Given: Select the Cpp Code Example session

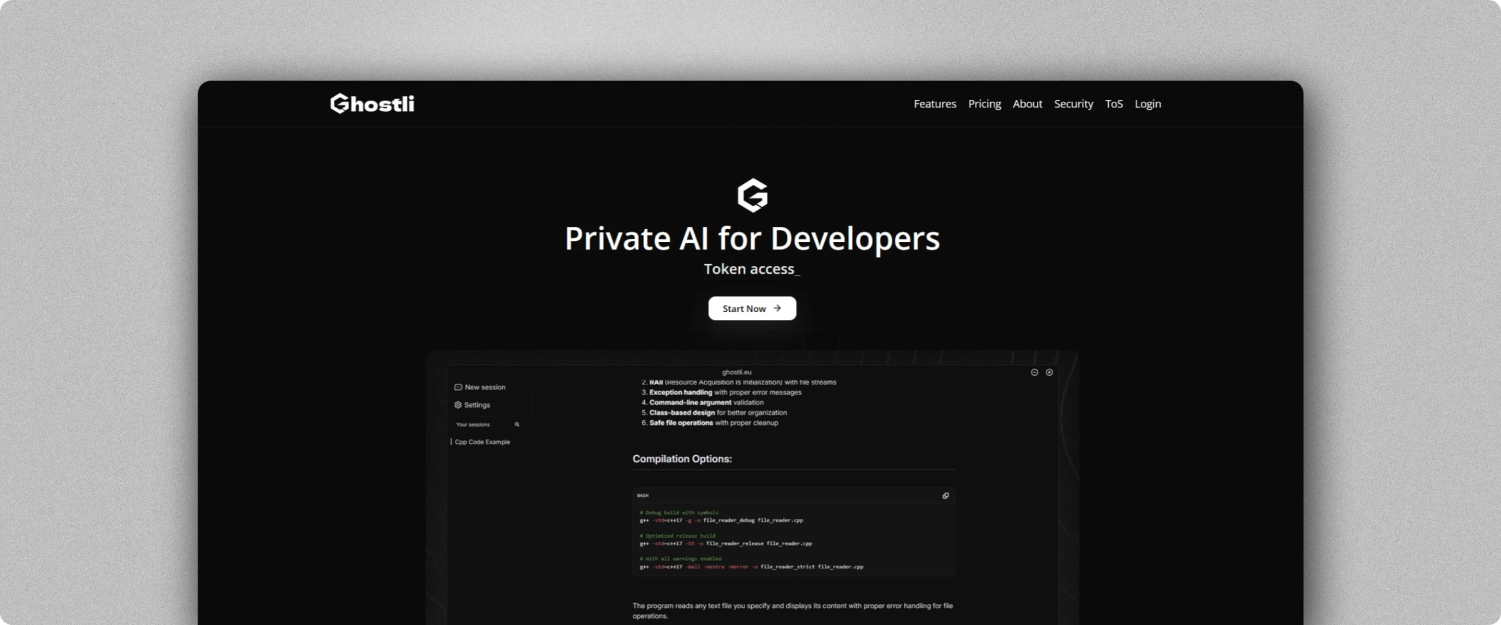Looking at the screenshot, I should click(x=482, y=442).
